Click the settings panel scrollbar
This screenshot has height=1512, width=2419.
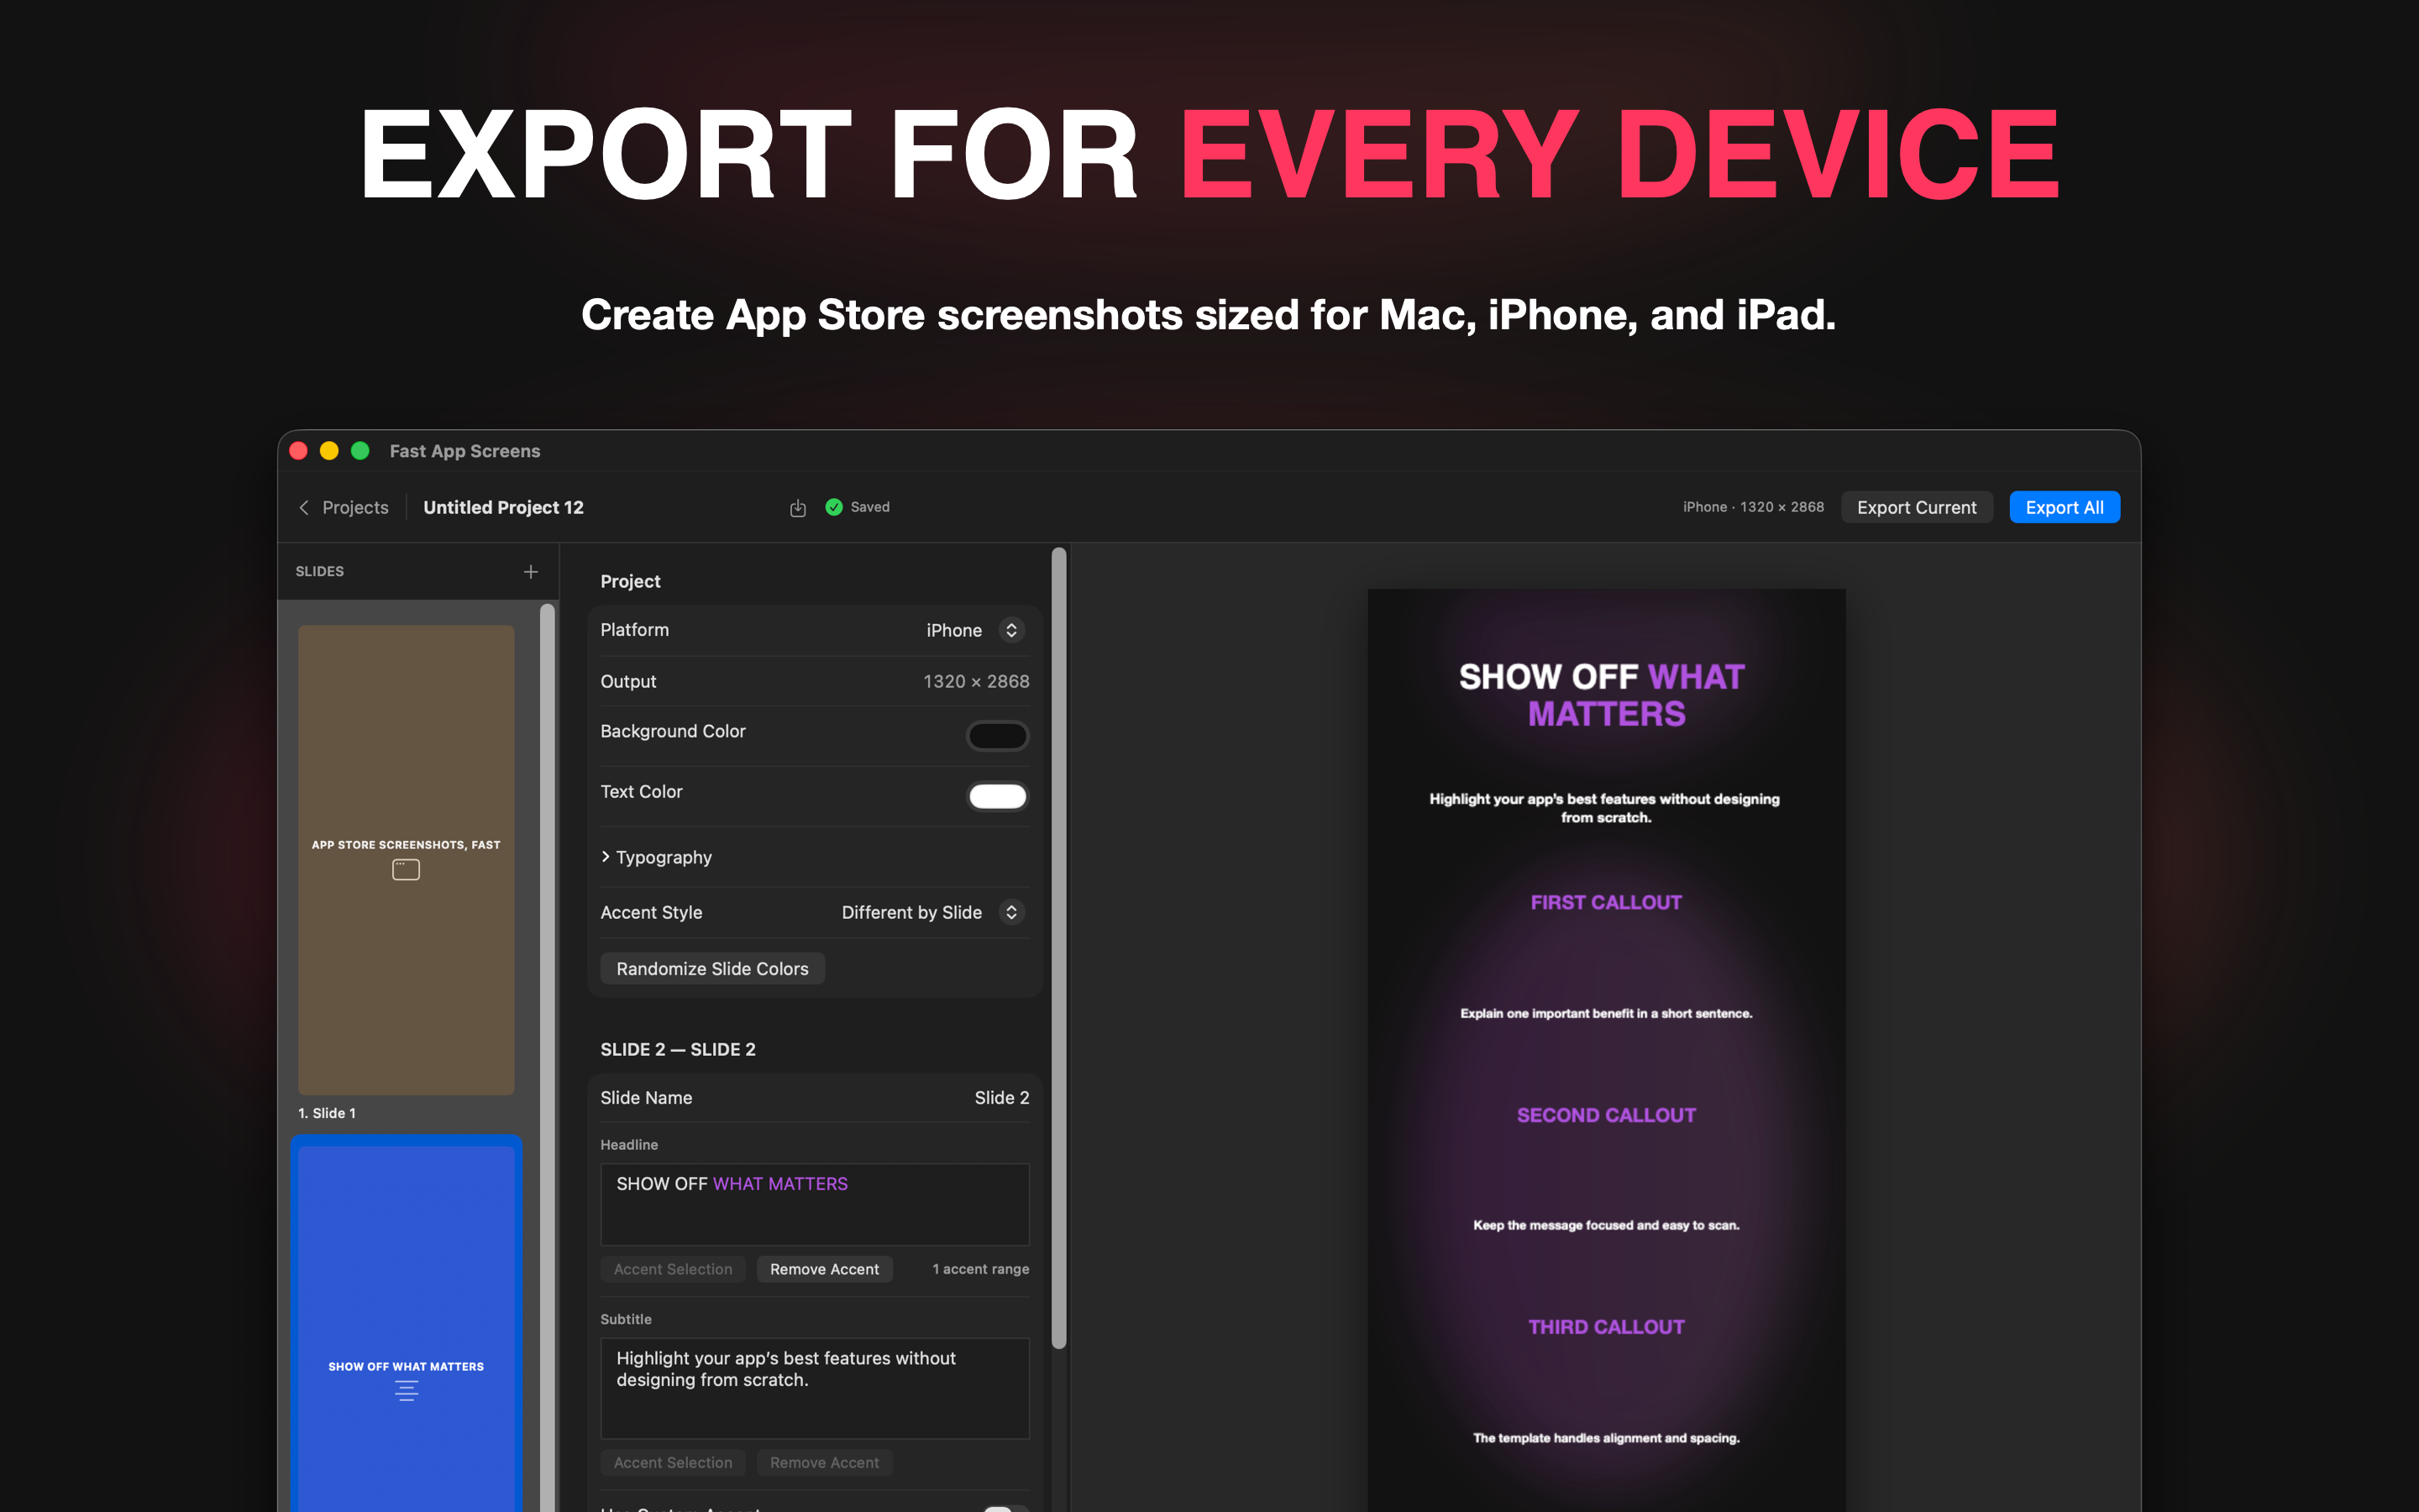1058,948
